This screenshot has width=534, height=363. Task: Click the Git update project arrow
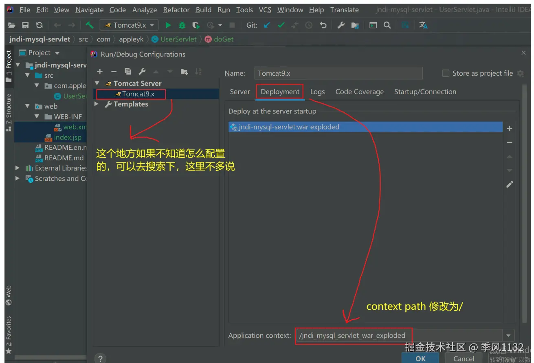coord(267,25)
